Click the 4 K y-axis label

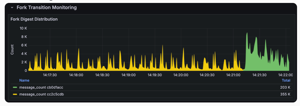click(24, 54)
